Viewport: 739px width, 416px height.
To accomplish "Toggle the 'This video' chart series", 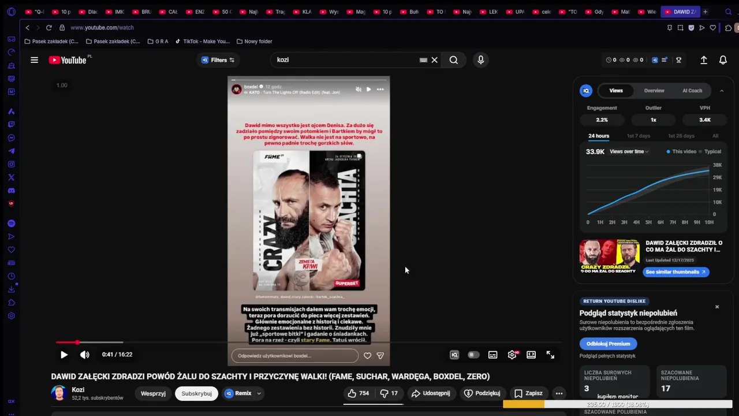I will point(681,151).
